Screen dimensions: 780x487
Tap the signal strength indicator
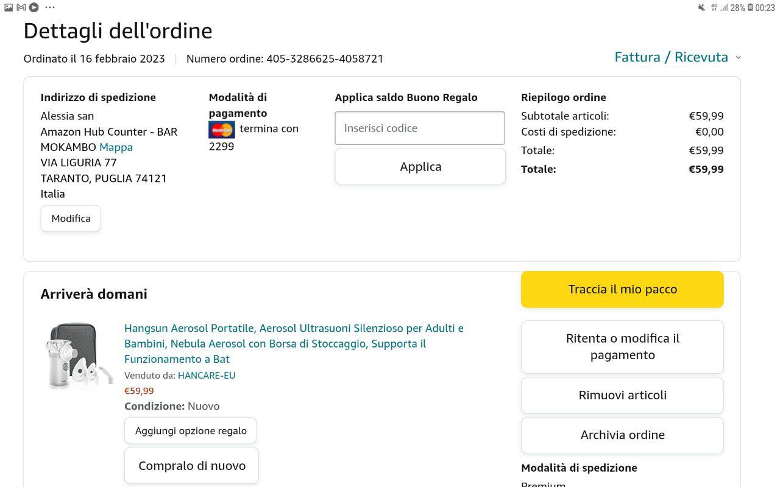(x=724, y=7)
